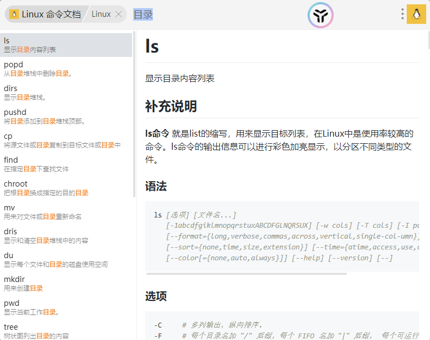This screenshot has width=430, height=340.
Task: Click the -C option line in options block
Action: pyautogui.click(x=209, y=325)
